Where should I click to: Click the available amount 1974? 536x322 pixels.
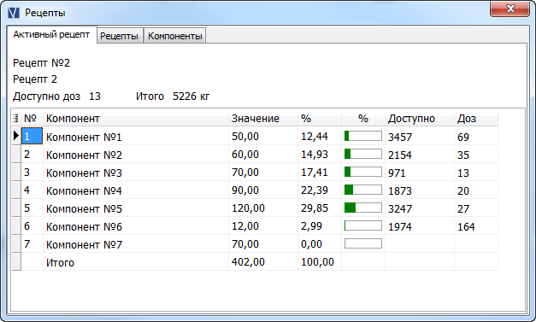tap(420, 226)
